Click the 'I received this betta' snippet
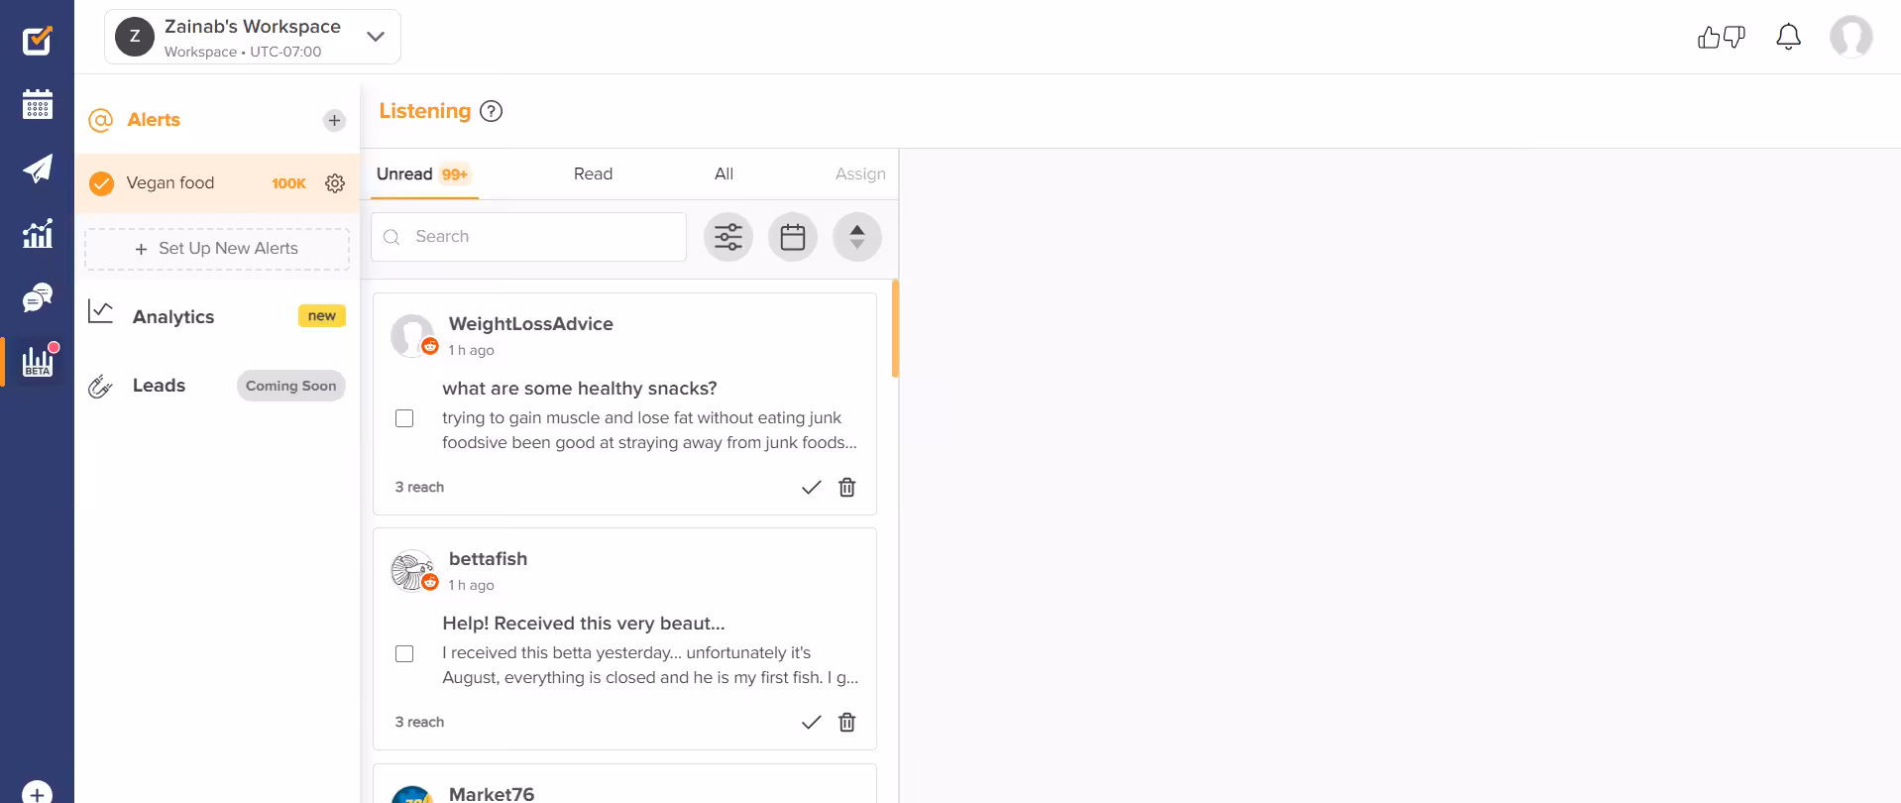The width and height of the screenshot is (1901, 803). 650,665
